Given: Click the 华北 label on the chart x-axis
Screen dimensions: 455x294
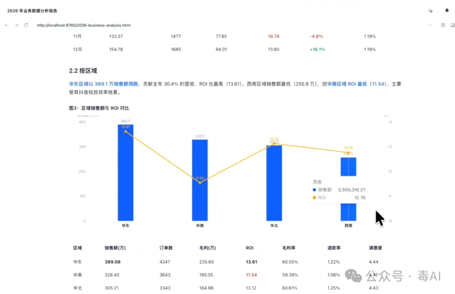Looking at the screenshot, I should tap(274, 225).
